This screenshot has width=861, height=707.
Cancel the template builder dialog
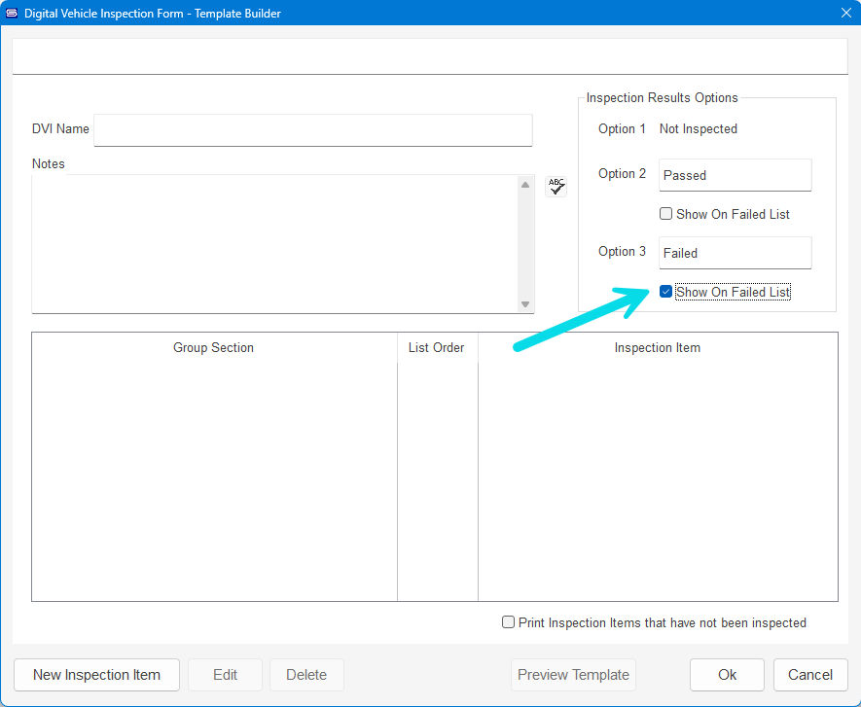809,675
